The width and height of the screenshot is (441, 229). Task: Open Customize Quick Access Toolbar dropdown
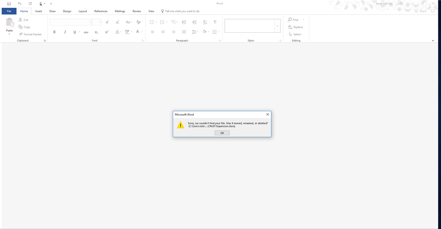(x=51, y=3)
